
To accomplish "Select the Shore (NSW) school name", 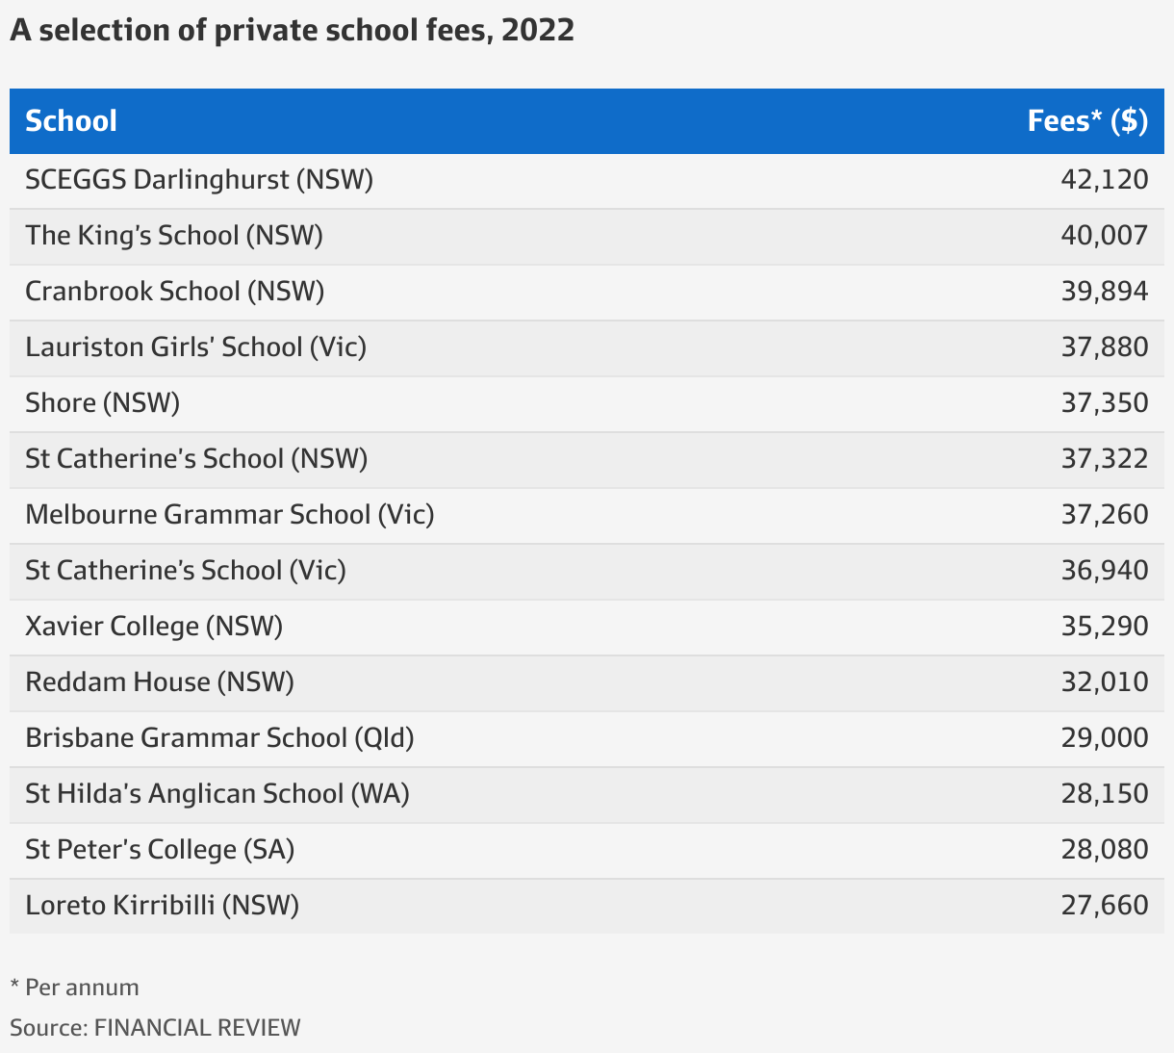I will click(103, 403).
